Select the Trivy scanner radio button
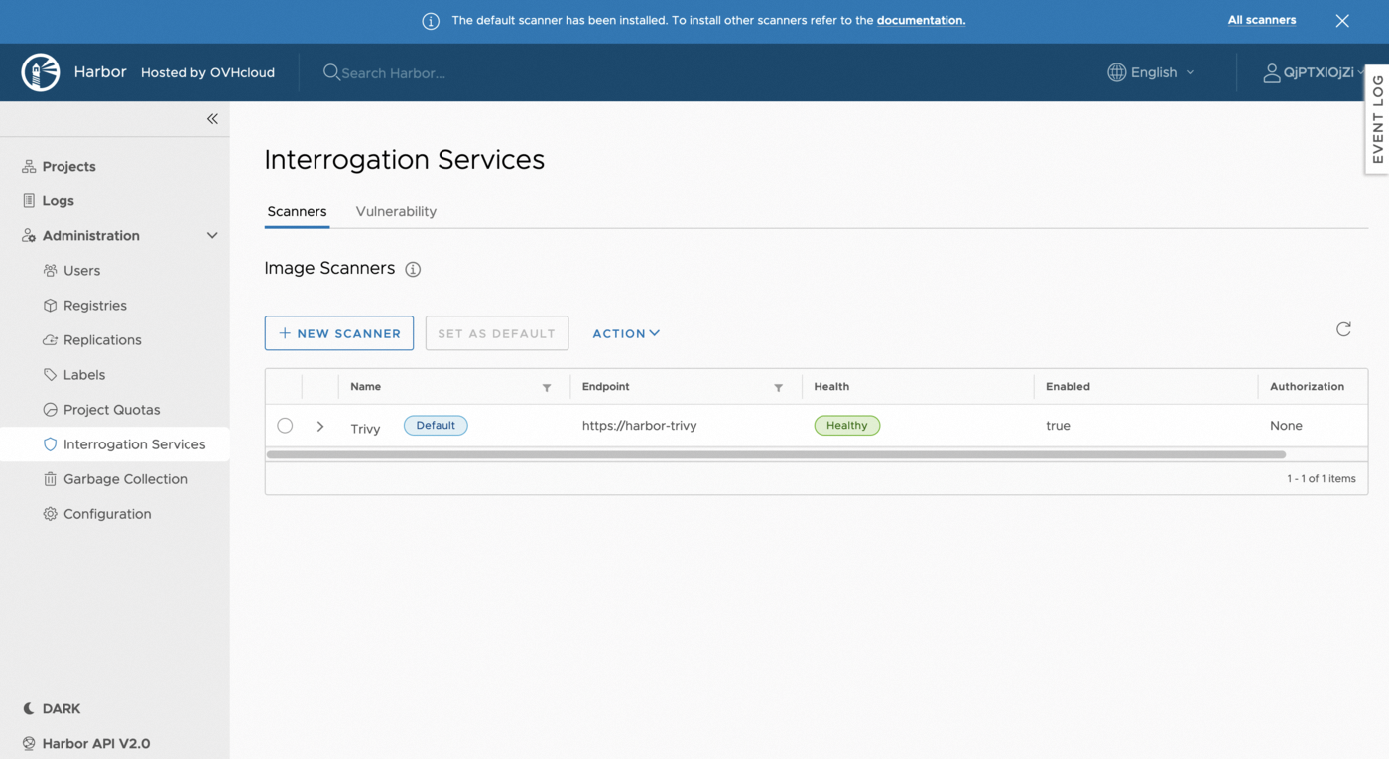The image size is (1389, 759). click(x=285, y=425)
